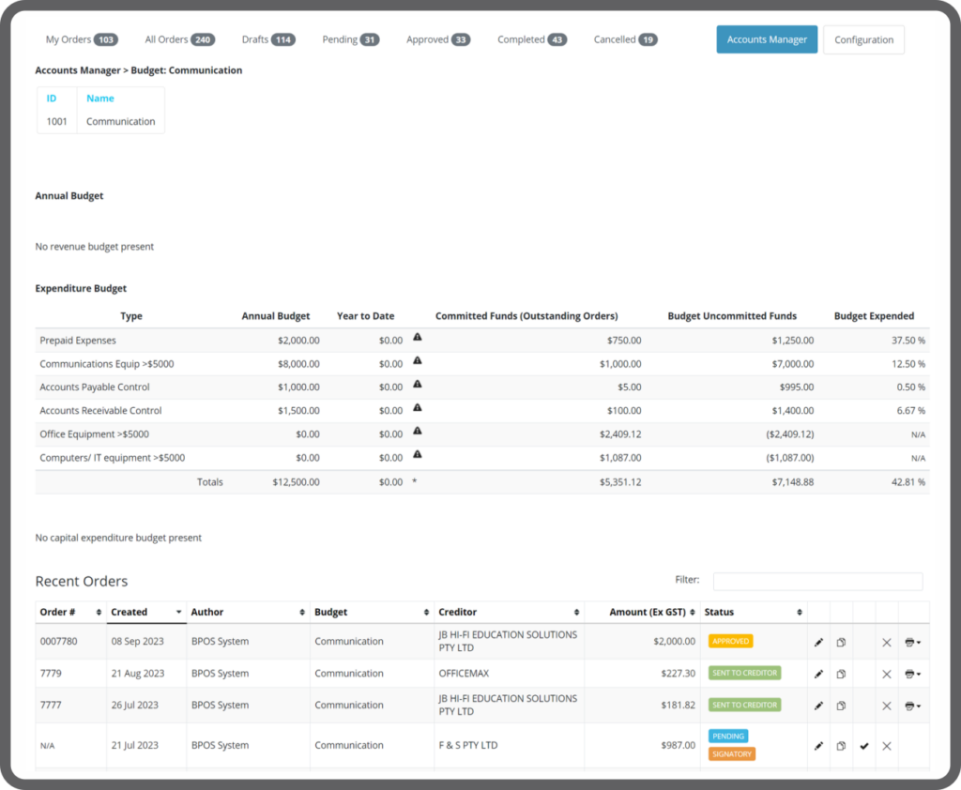This screenshot has height=790, width=961.
Task: Switch to the All Orders tab
Action: tap(179, 39)
